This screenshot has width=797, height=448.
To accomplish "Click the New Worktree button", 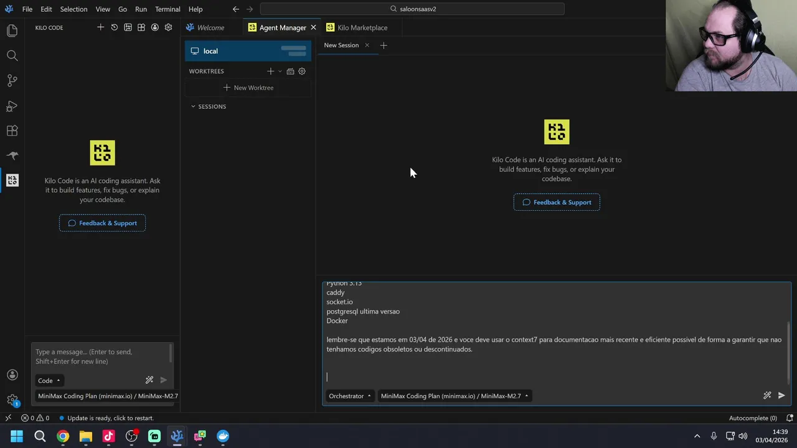I will pyautogui.click(x=248, y=88).
